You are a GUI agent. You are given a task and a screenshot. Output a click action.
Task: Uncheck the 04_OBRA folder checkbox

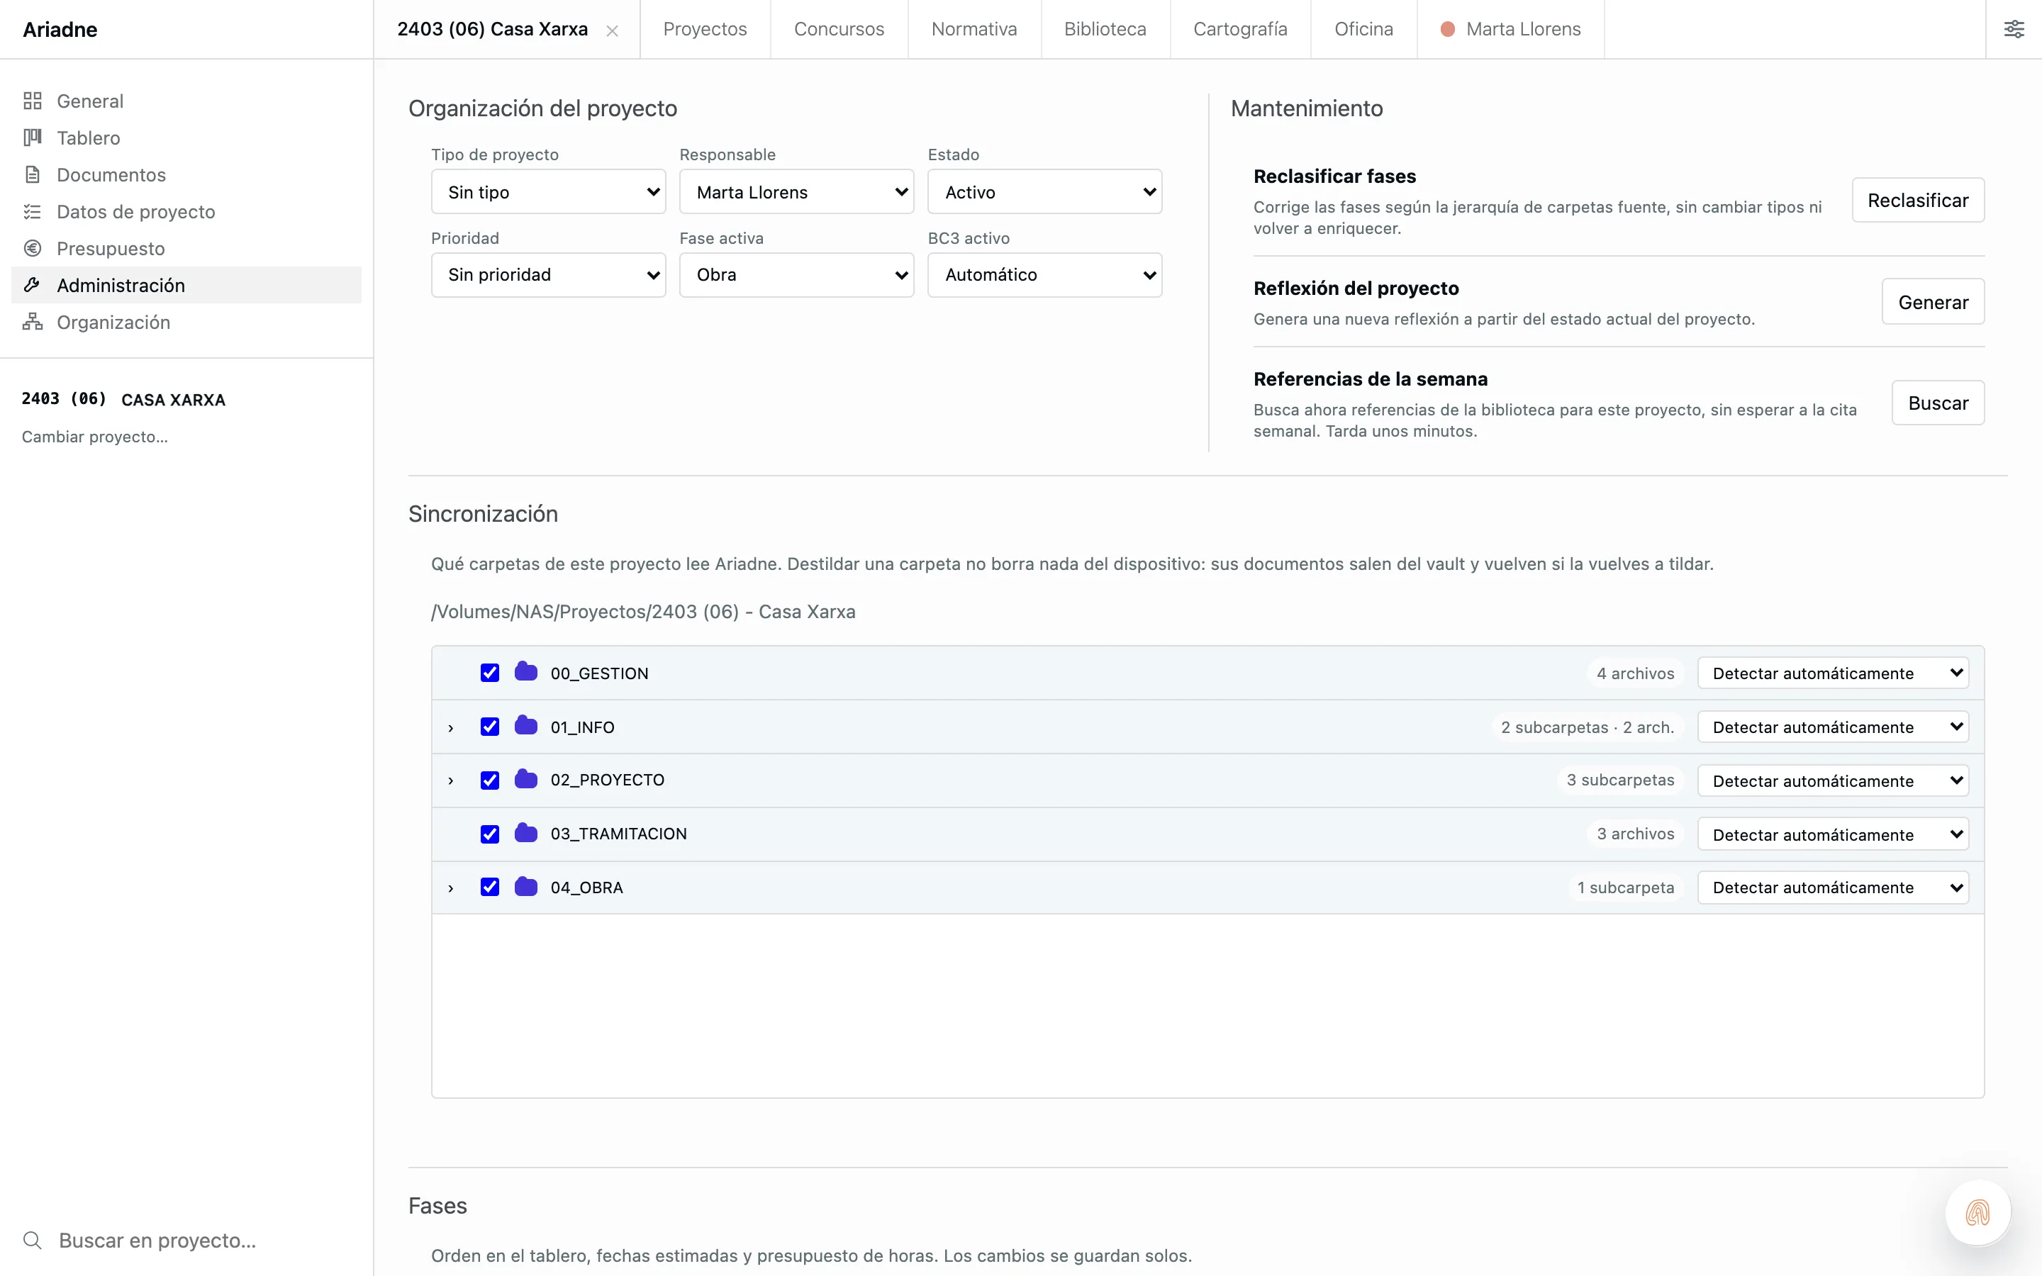(x=489, y=887)
